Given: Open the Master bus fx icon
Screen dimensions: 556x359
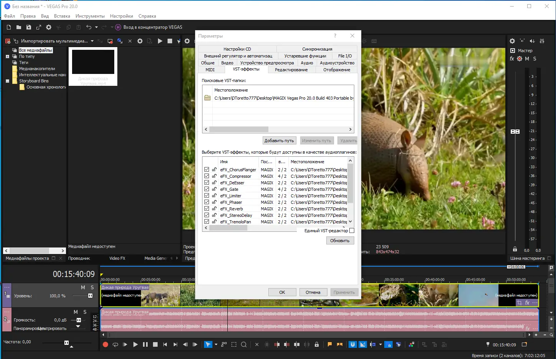Looking at the screenshot, I should click(512, 58).
